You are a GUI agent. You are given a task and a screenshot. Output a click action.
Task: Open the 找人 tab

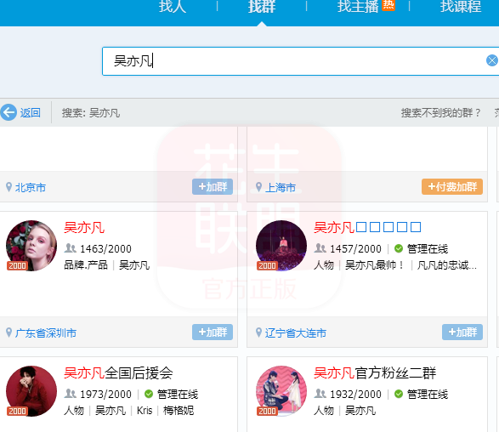173,6
